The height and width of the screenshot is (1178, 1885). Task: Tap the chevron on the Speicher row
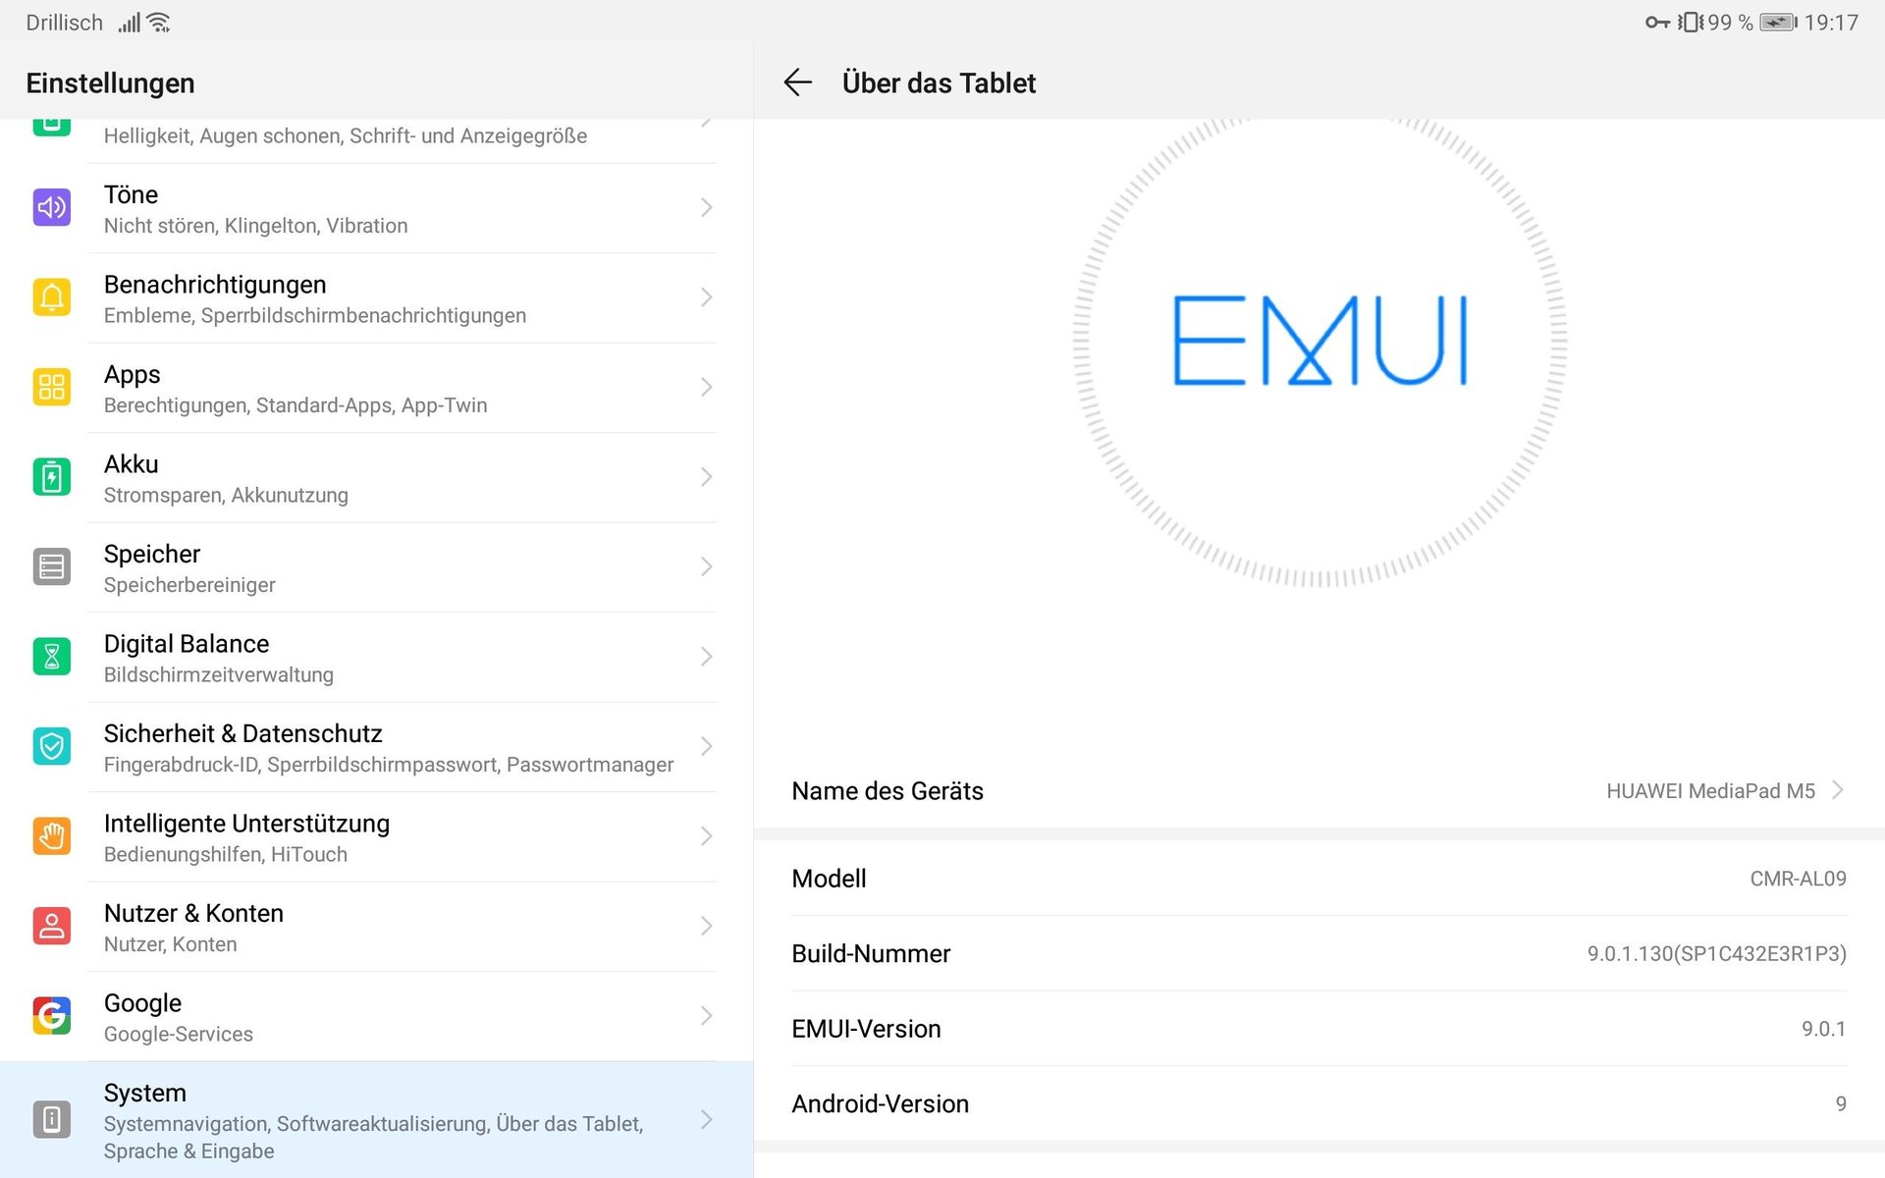(x=706, y=566)
